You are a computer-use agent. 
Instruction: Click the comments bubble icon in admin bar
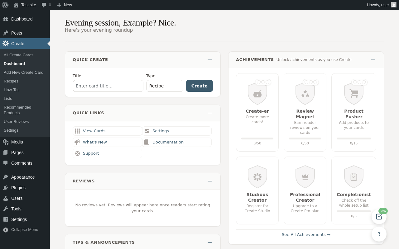point(44,5)
